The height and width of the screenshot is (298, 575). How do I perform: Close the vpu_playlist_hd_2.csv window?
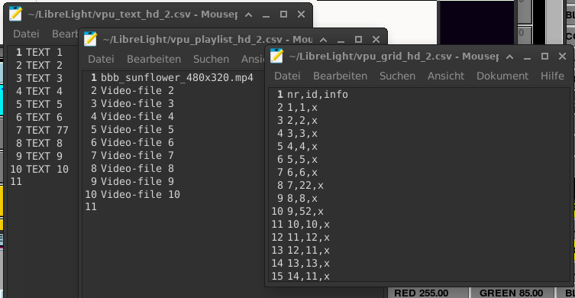coord(376,40)
